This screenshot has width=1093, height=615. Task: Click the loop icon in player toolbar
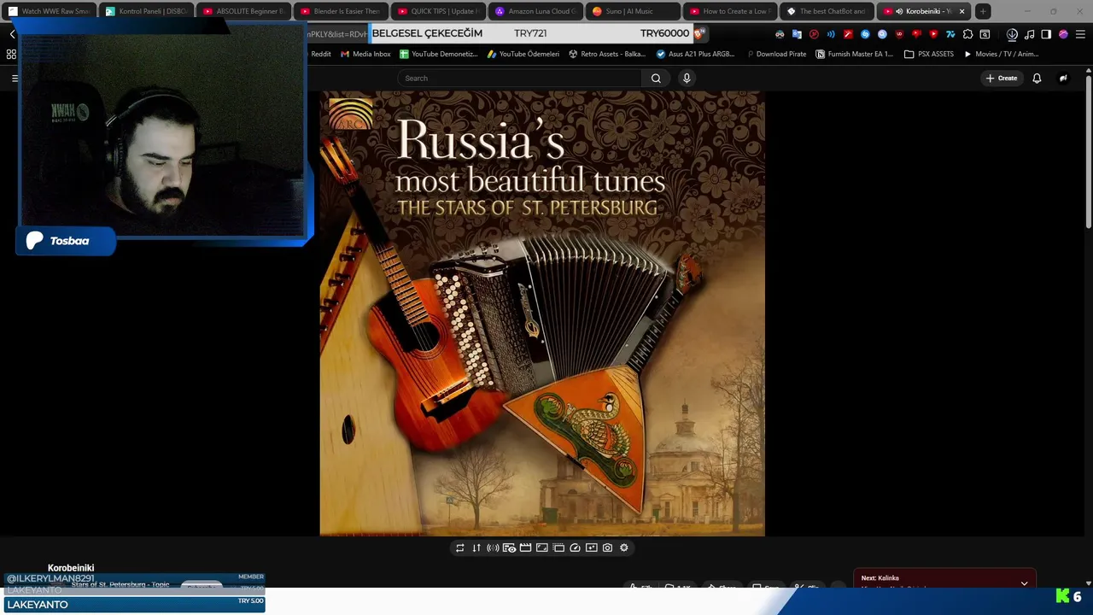[x=459, y=548]
